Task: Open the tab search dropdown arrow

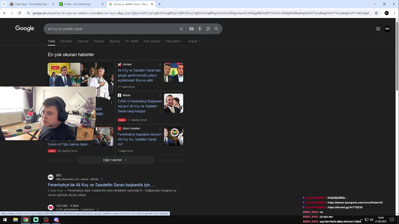Action: (4, 4)
